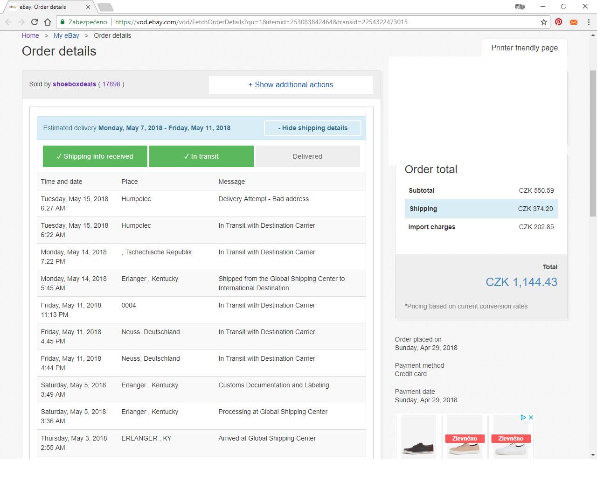Viewport: 597px width, 504px height.
Task: Select the Shipping cost row
Action: point(481,209)
